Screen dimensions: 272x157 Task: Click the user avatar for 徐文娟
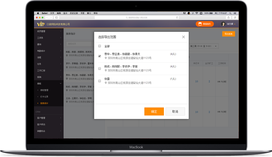[223, 24]
